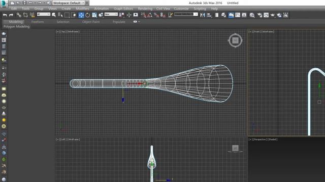
Task: Select the Select and Scale tool
Action: [x=94, y=15]
